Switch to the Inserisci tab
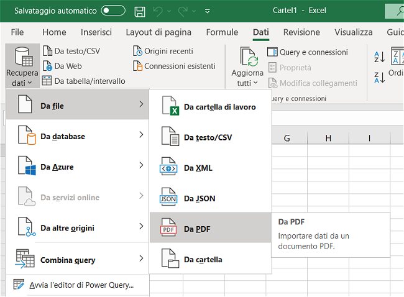This screenshot has width=404, height=297. click(x=96, y=32)
